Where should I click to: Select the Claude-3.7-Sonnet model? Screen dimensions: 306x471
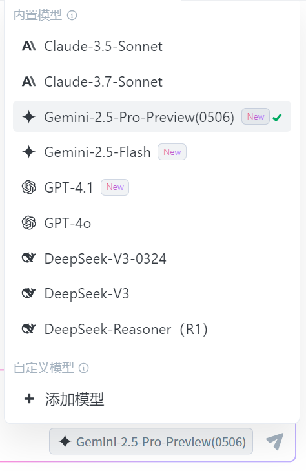152,81
